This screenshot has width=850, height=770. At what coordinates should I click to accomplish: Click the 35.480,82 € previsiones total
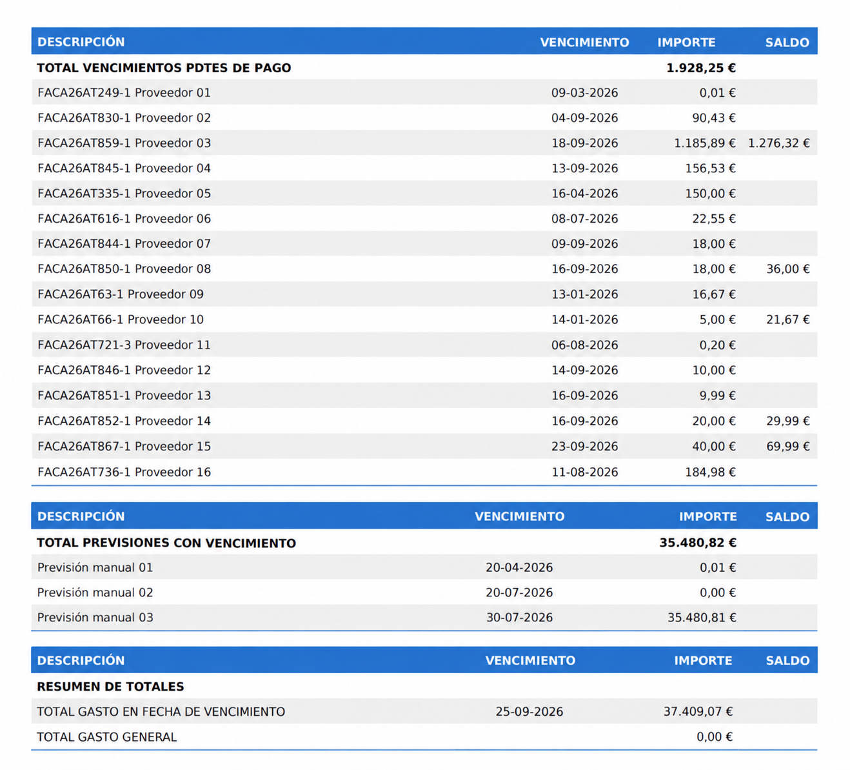click(x=698, y=543)
